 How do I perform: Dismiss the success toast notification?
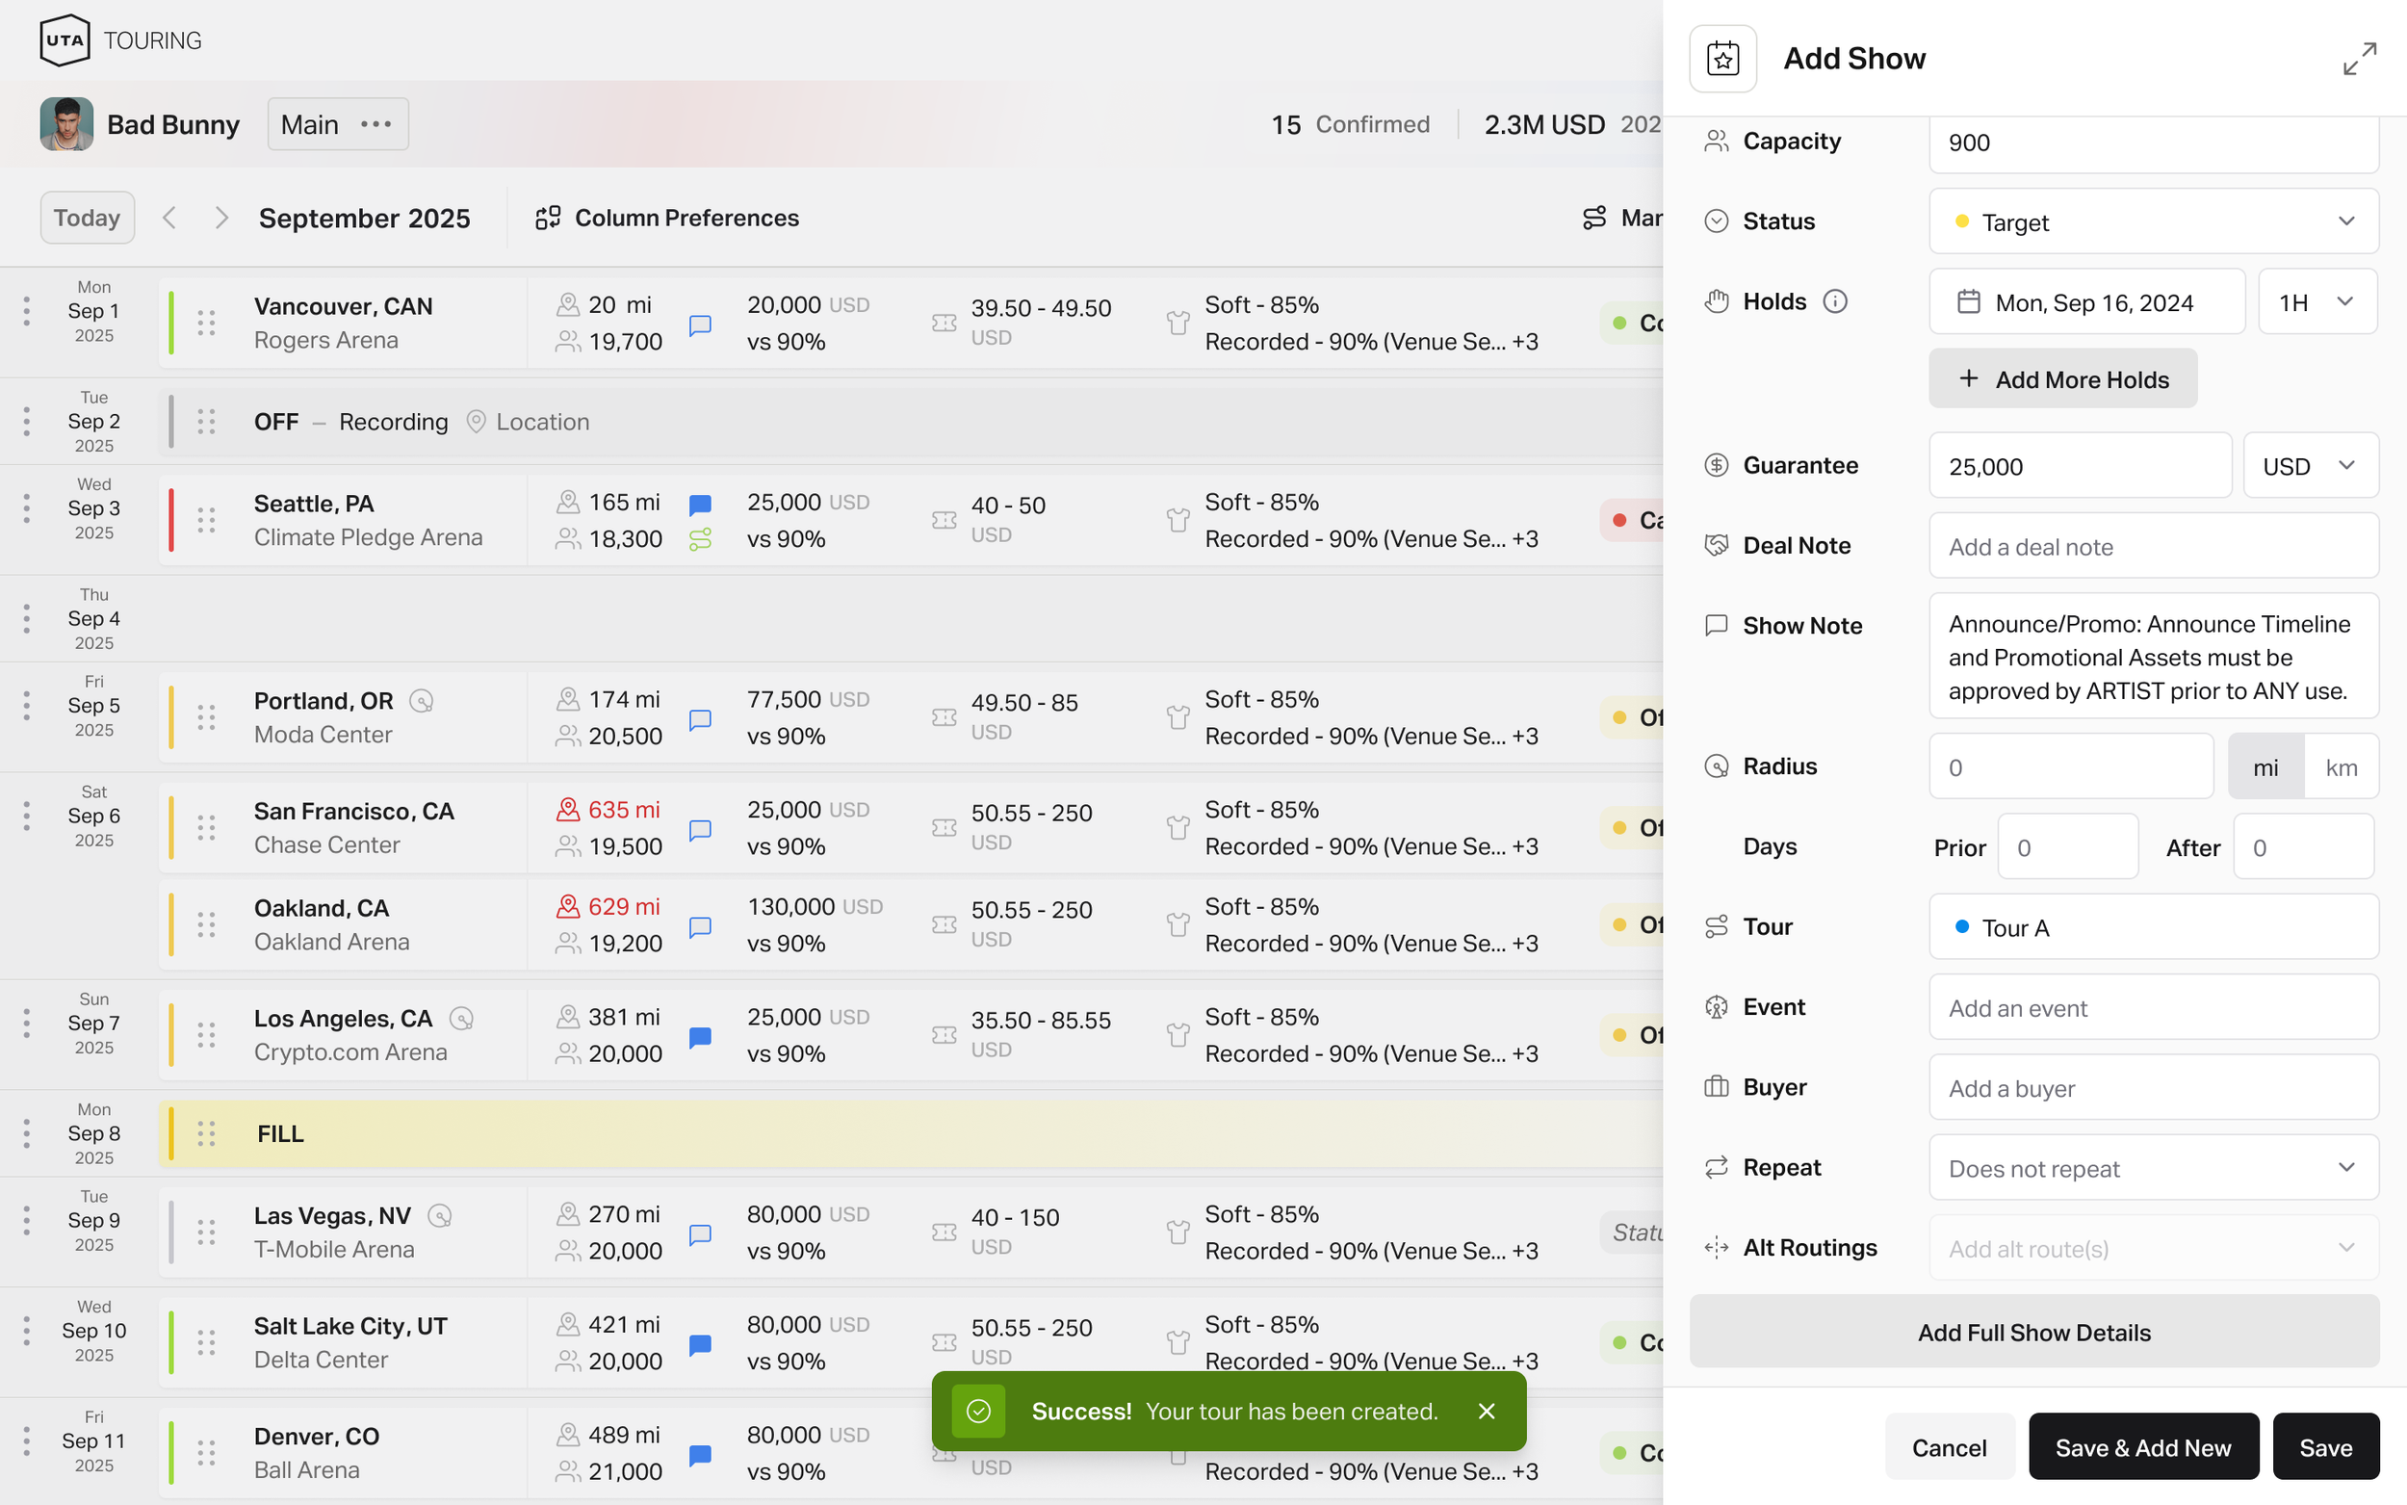point(1487,1412)
